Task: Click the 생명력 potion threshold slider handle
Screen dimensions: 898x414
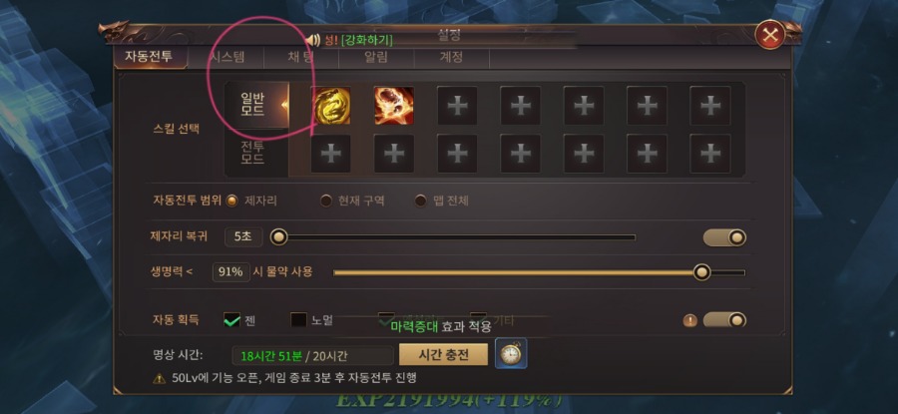Action: pyautogui.click(x=701, y=272)
